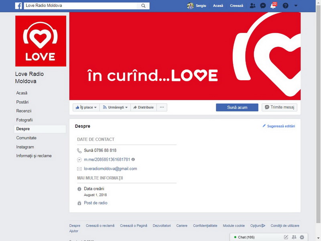This screenshot has height=241, width=321.
Task: Click the search magnifier button
Action: [x=143, y=6]
